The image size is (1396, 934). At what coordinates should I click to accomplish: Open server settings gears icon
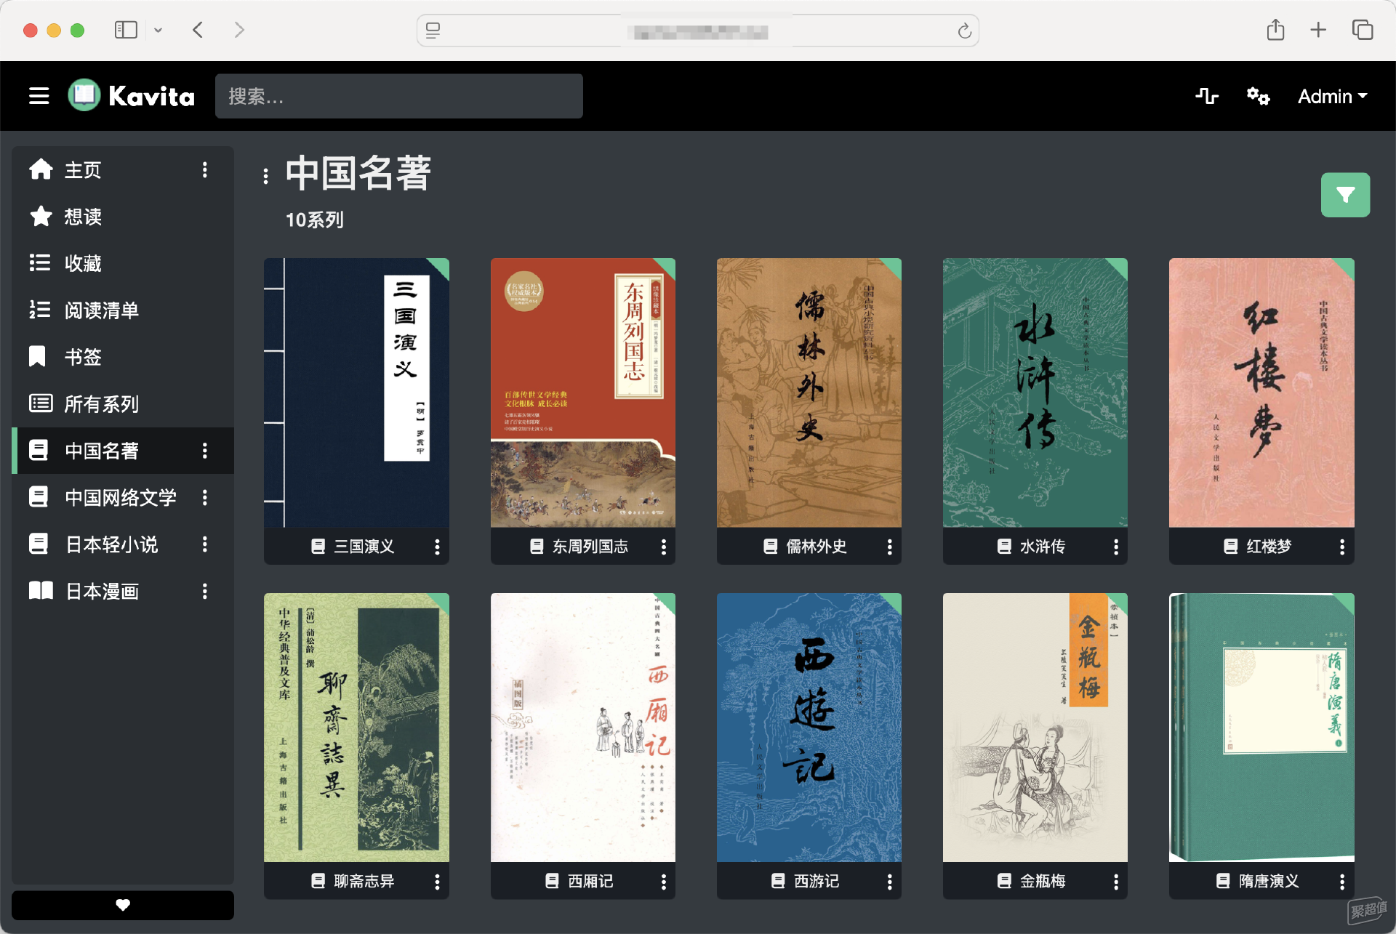[1258, 96]
